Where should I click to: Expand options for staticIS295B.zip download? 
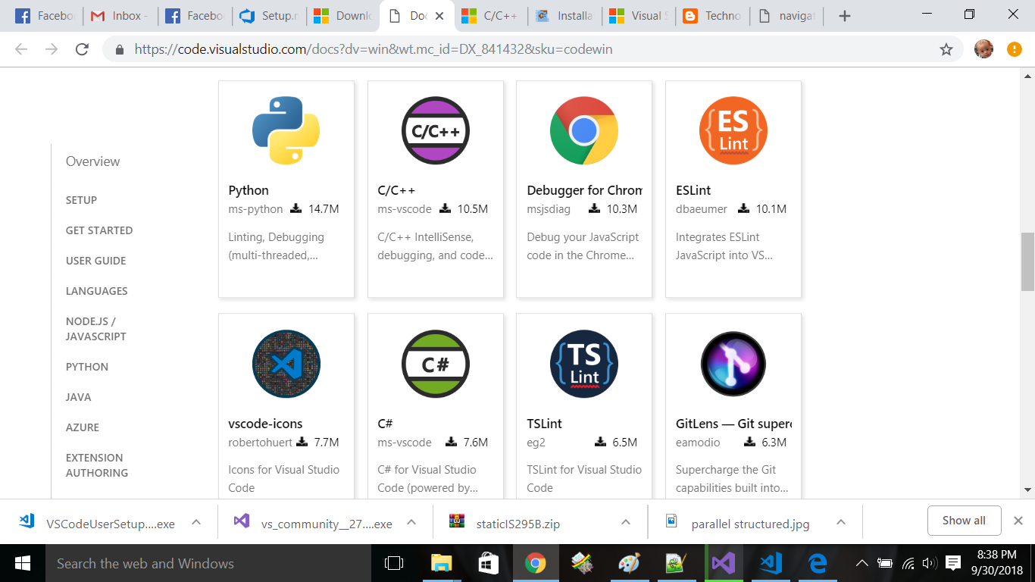coord(625,521)
